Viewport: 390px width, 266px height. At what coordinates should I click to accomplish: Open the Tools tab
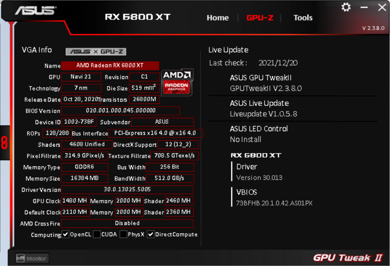(303, 18)
